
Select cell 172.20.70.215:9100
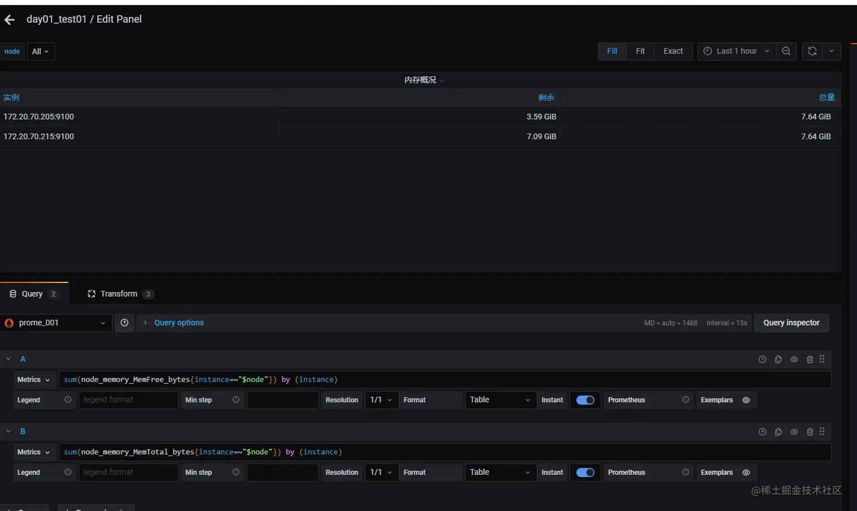(x=140, y=136)
